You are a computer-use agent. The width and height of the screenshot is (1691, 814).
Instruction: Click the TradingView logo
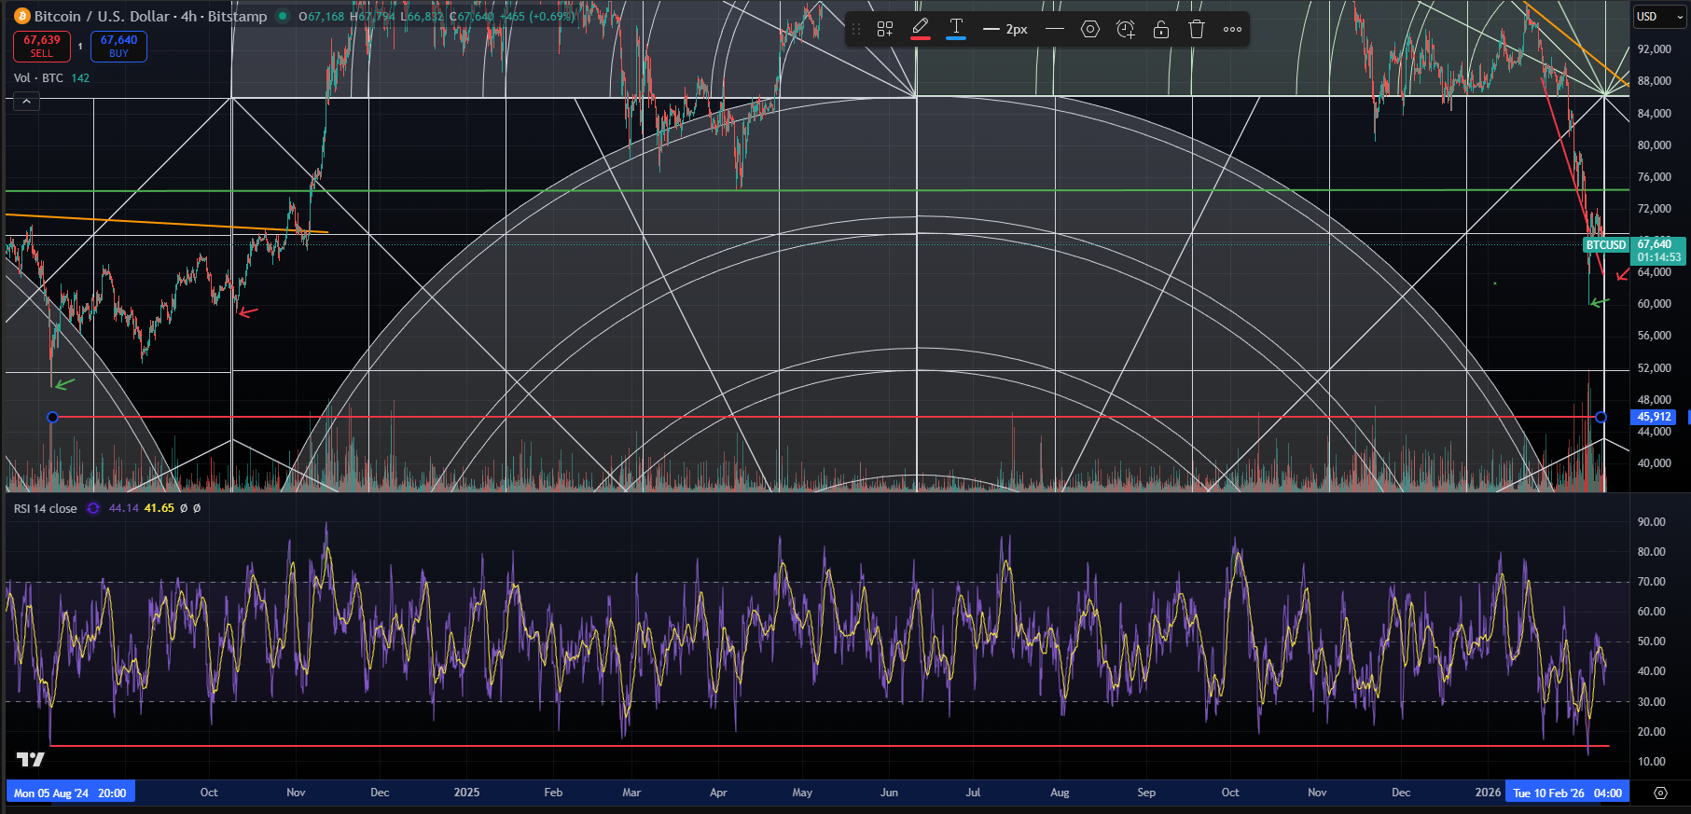tap(30, 759)
